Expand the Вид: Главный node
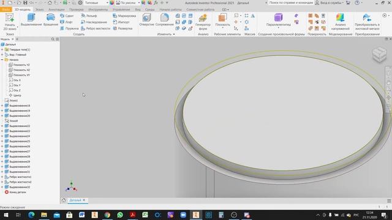Screen dimensions: 392x220 [x=2, y=54]
